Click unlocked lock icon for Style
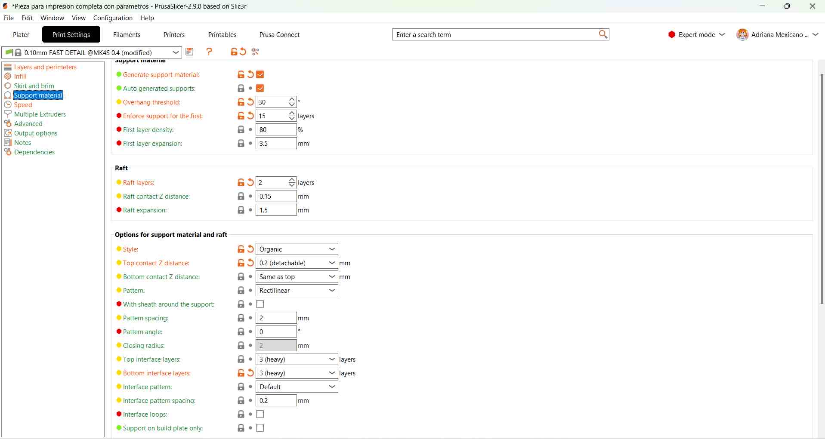Screen dimensions: 825x439 tap(241, 249)
